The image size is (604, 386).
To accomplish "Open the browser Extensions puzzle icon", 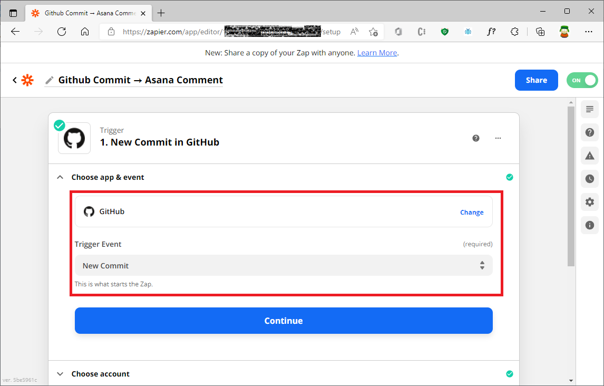I will point(514,32).
